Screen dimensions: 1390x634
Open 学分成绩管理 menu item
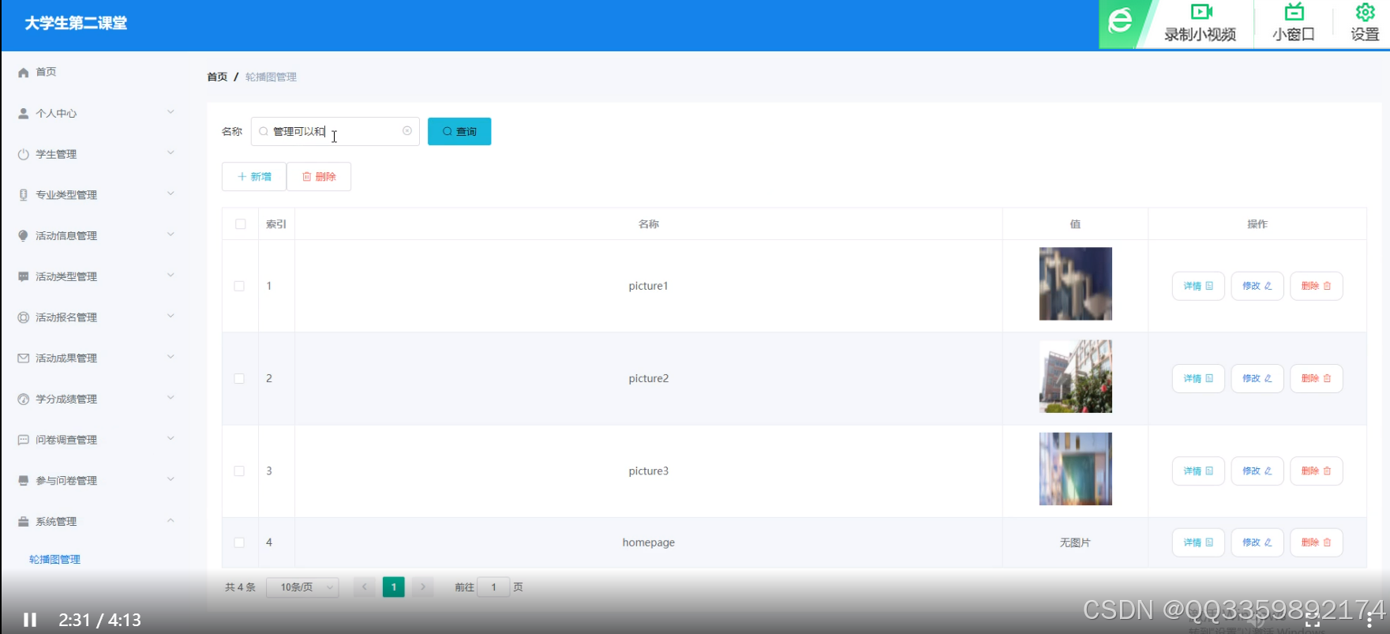(x=66, y=400)
